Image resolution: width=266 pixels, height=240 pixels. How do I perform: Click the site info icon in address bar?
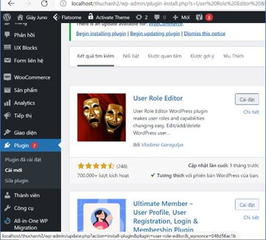63,3
